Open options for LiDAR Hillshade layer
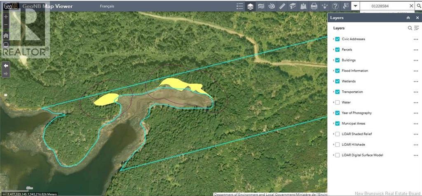The height and width of the screenshot is (196, 422). pos(416,145)
